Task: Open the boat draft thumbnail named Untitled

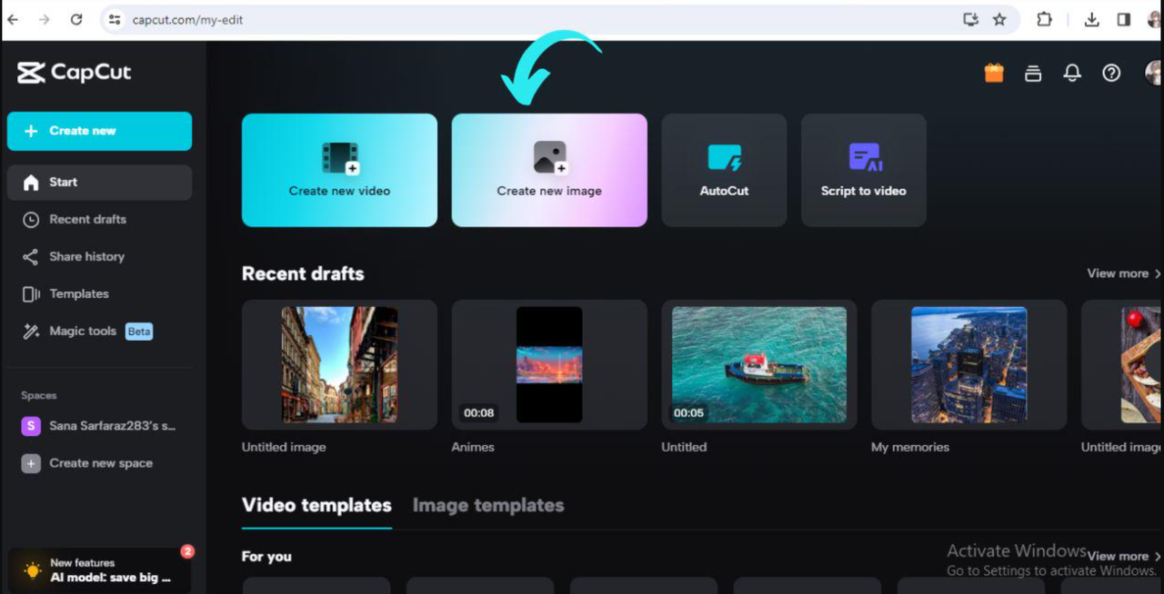Action: coord(758,364)
